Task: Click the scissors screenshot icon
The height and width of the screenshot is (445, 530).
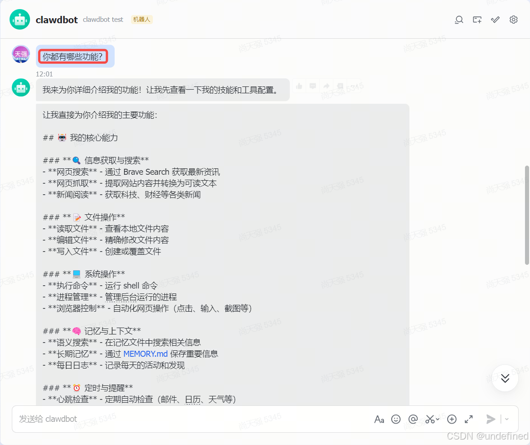Action: 429,420
